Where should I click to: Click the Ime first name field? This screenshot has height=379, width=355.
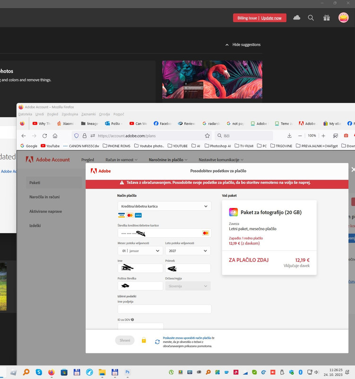[x=140, y=268]
